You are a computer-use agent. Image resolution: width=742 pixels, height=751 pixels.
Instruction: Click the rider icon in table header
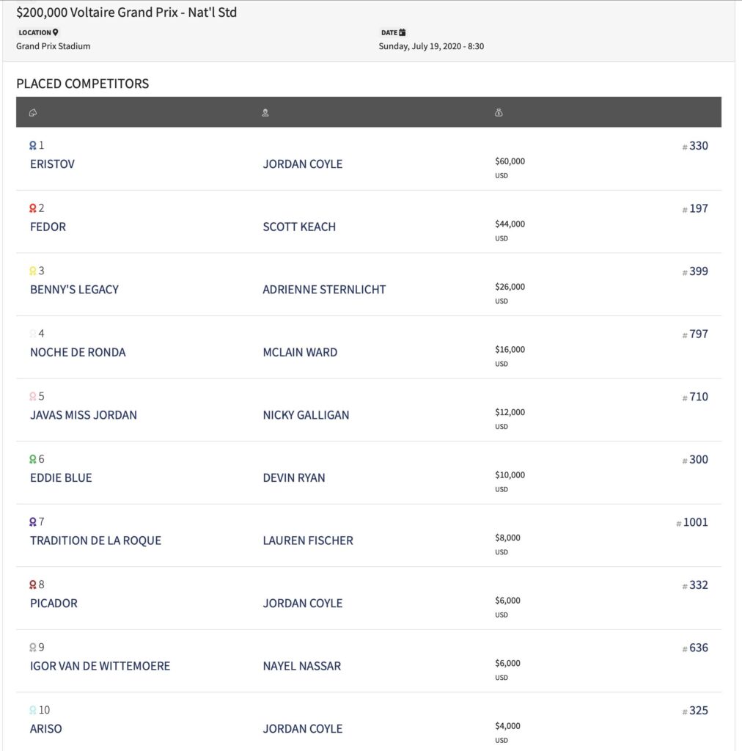pos(265,113)
